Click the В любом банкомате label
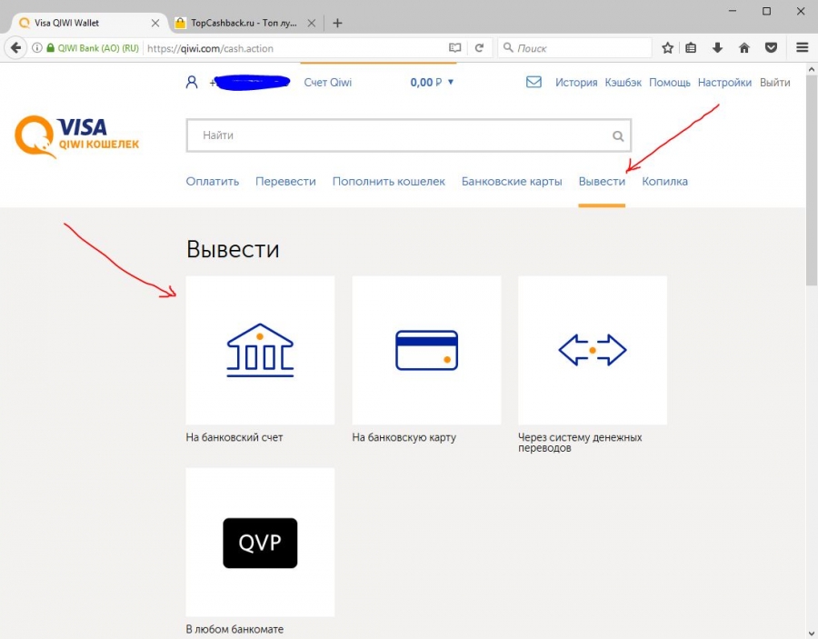The width and height of the screenshot is (818, 639). [x=234, y=629]
